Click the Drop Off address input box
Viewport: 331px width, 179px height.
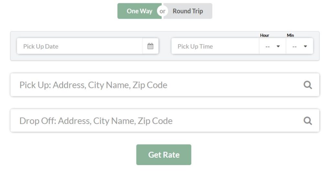[155, 121]
